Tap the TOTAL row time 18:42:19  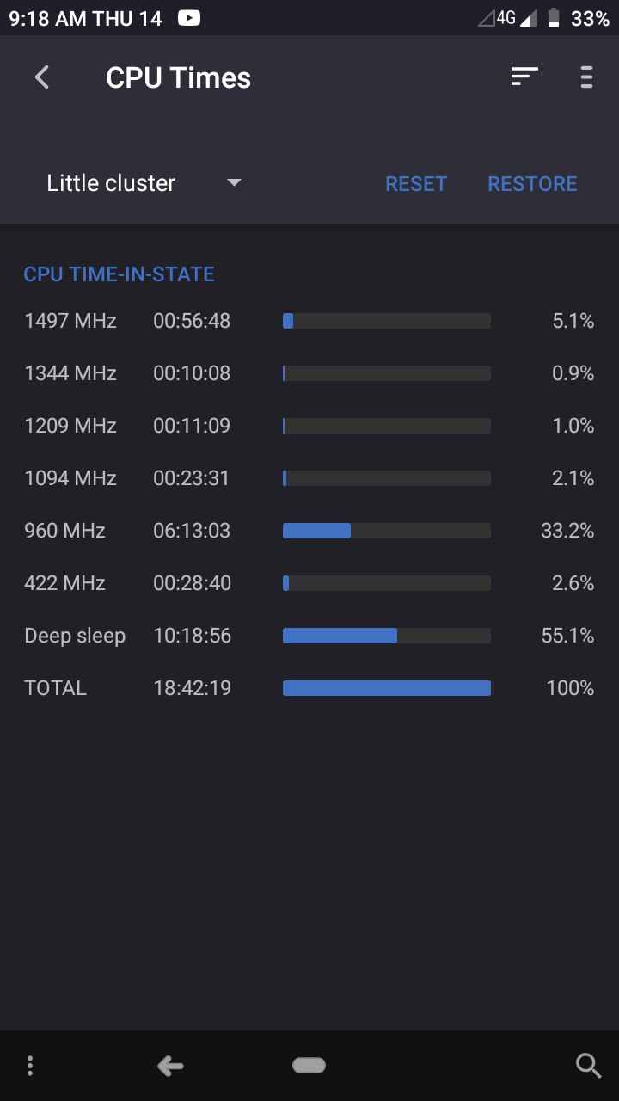192,688
